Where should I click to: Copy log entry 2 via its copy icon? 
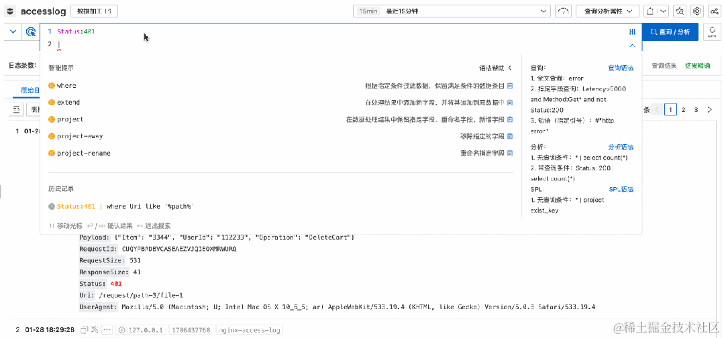84,330
